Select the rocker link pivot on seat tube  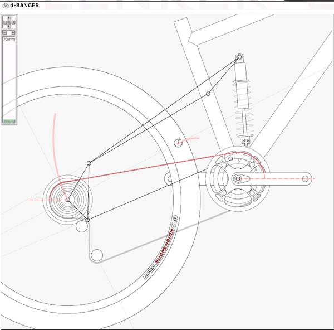coord(208,94)
